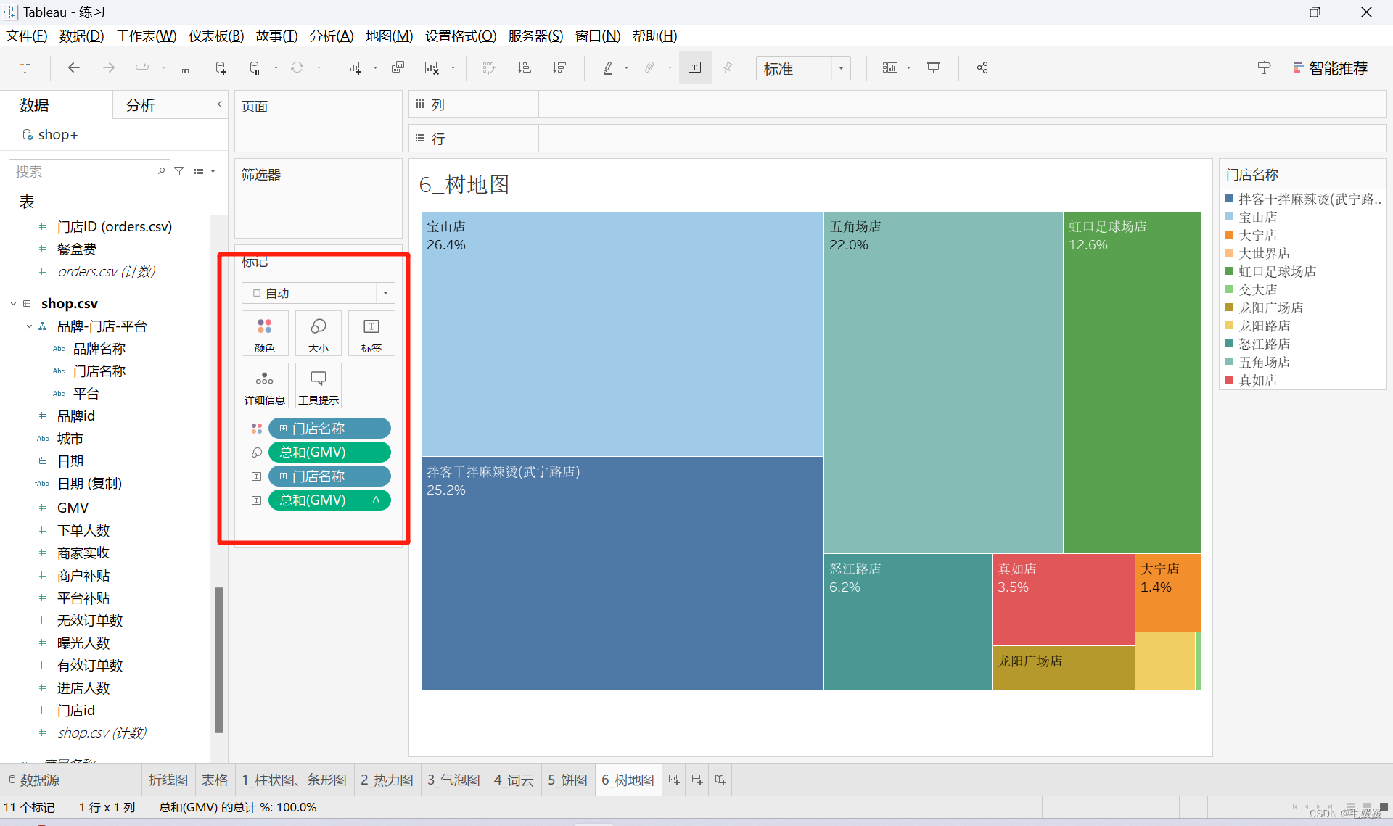Click the add new data source icon
The height and width of the screenshot is (826, 1393).
[x=221, y=67]
